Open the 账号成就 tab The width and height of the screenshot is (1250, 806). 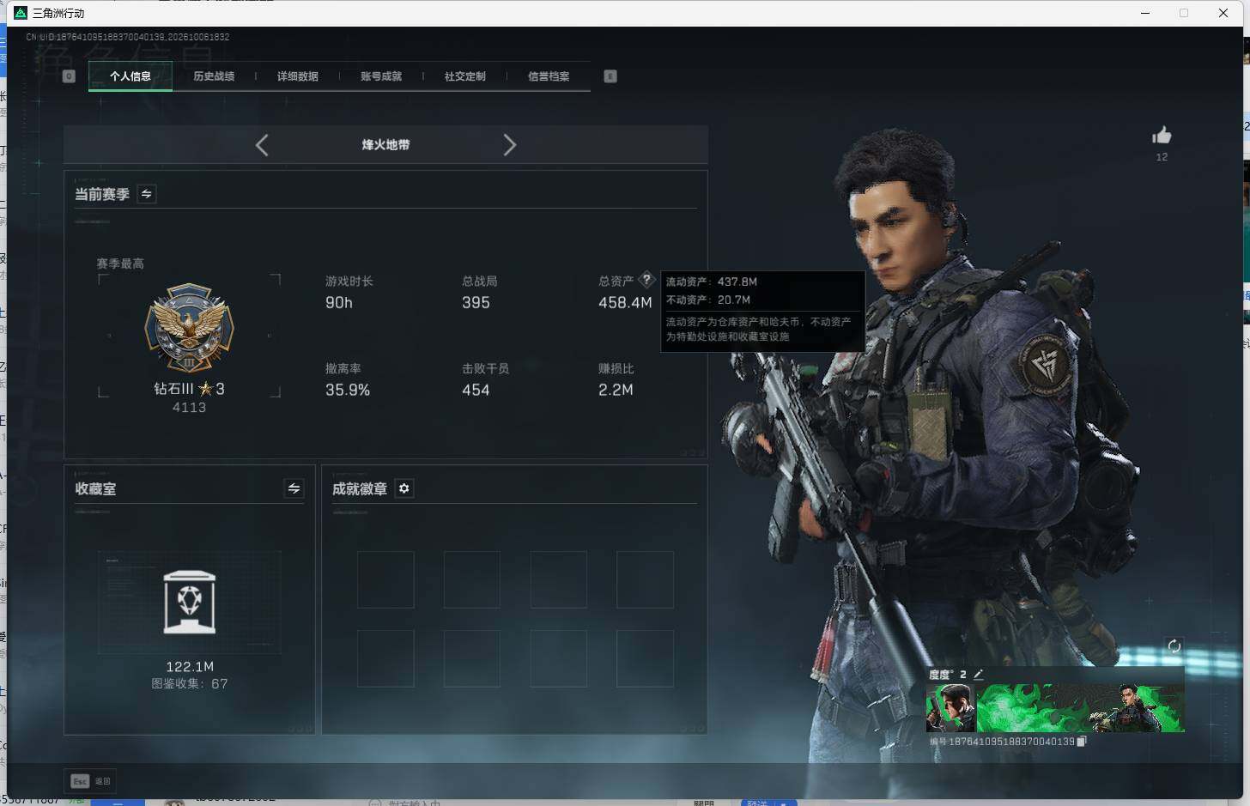[x=381, y=76]
